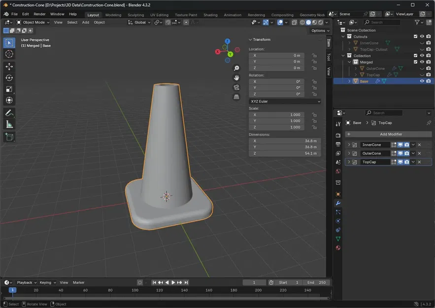Uncheck the Cutouts collection checkbox
Screen dimensions: 435x308
tap(415, 36)
